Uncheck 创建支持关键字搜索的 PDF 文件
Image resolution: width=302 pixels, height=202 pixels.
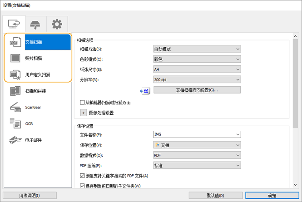(83, 176)
